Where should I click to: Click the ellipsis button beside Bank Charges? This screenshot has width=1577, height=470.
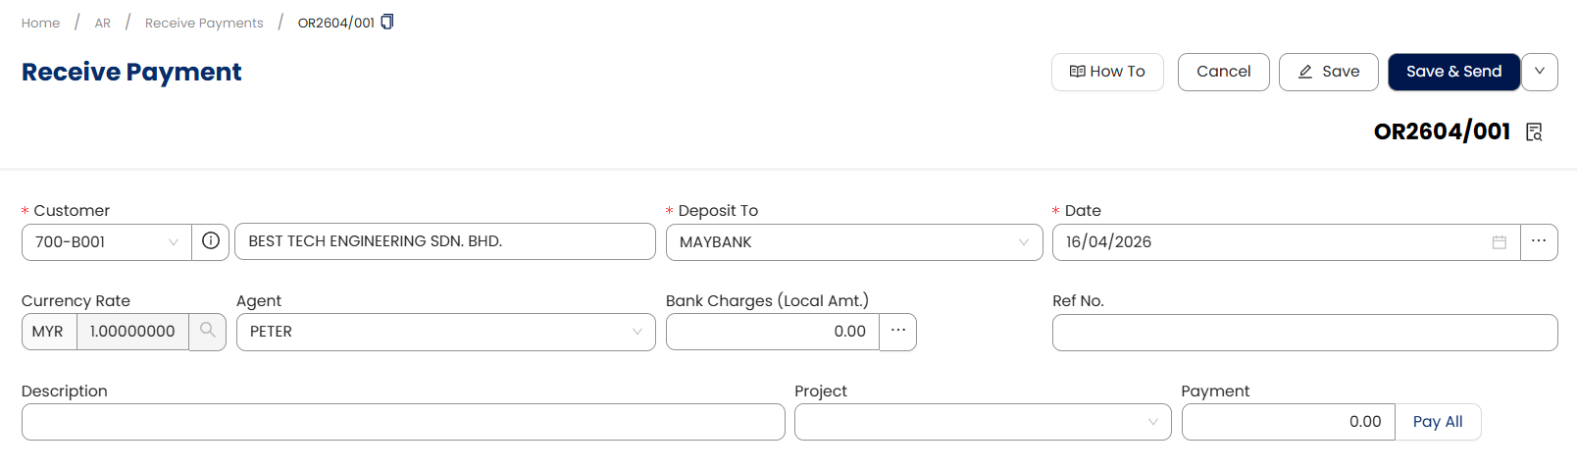pyautogui.click(x=897, y=332)
